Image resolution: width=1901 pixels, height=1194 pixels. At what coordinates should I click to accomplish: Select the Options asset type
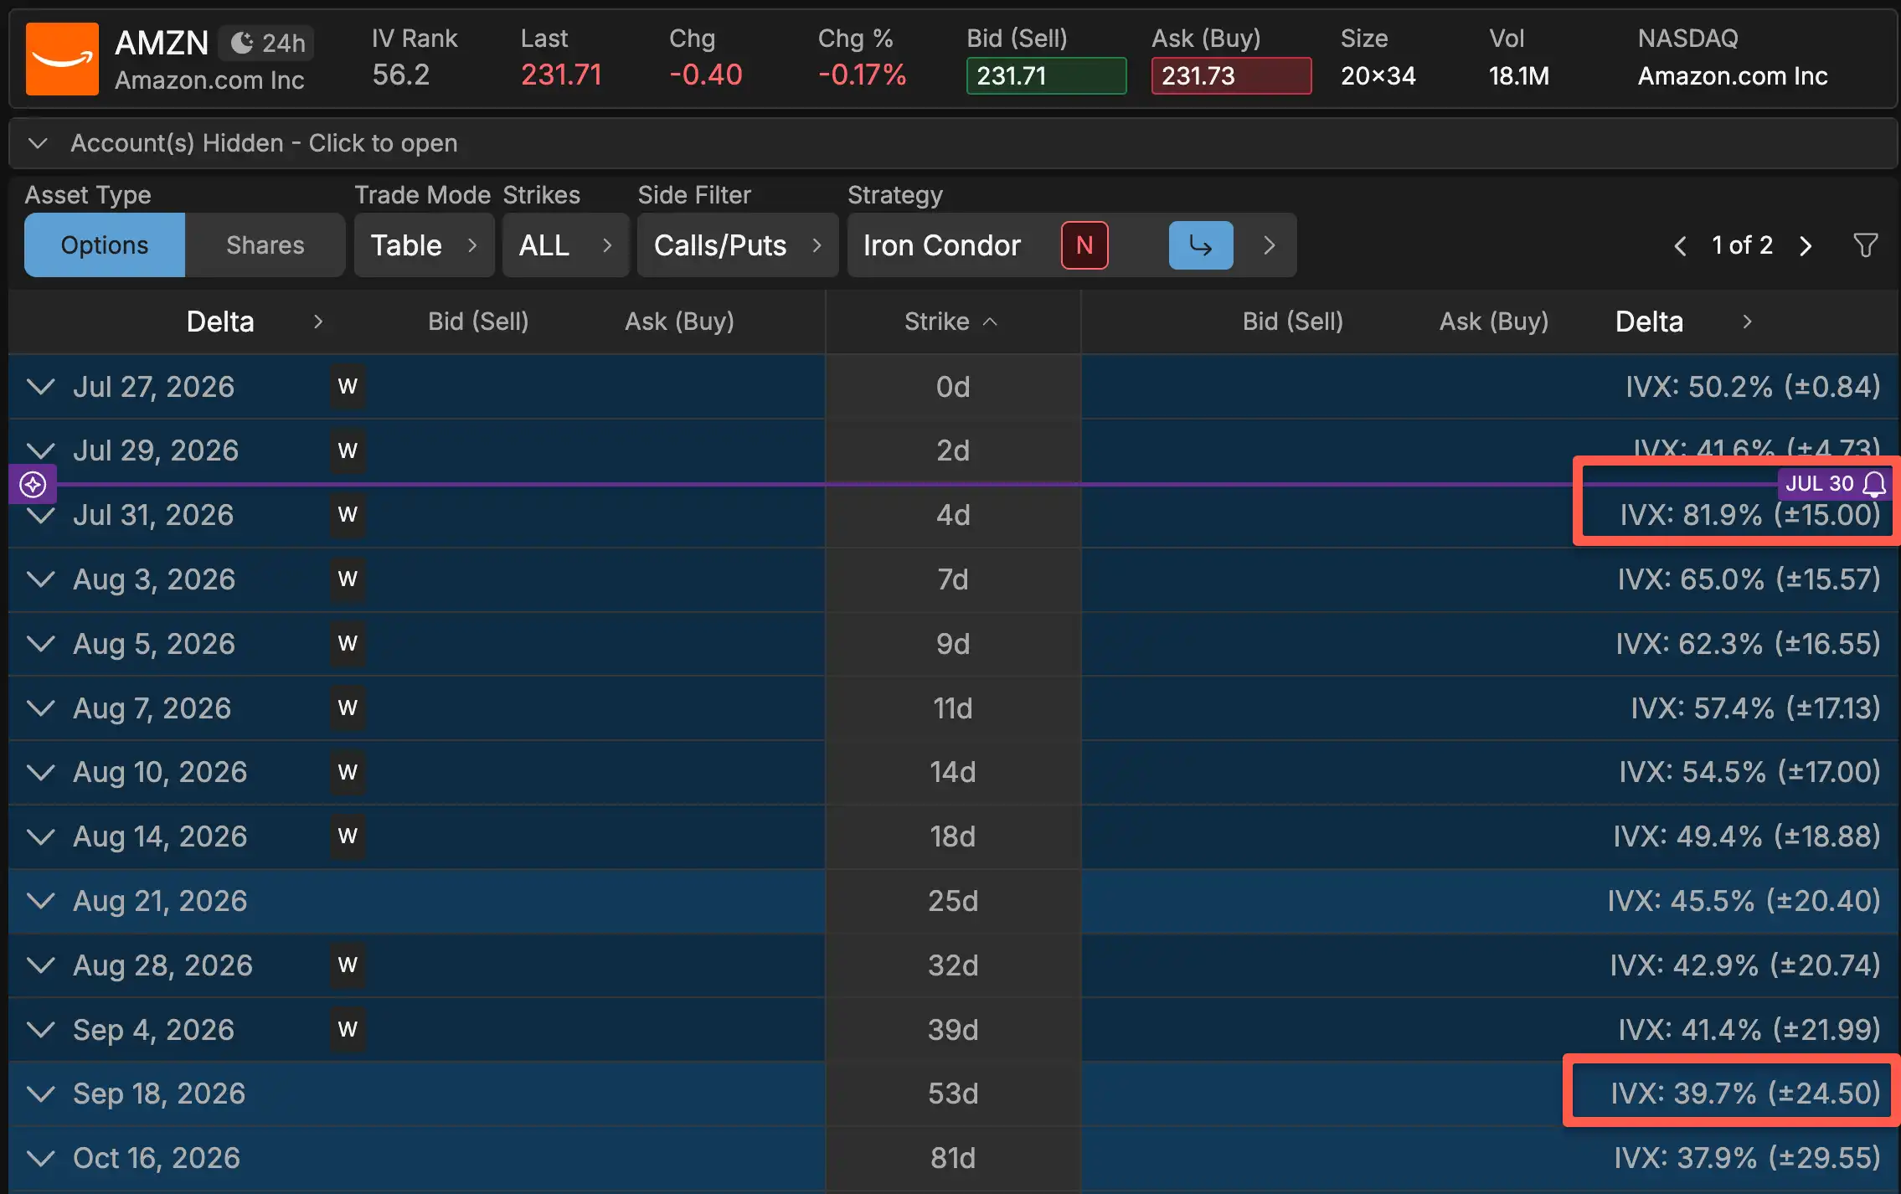click(105, 245)
